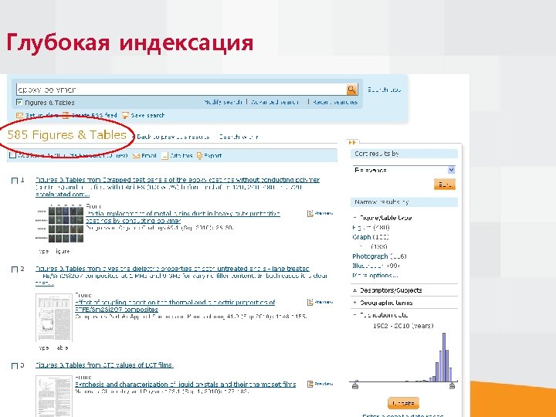Click the Cite this icon
556x417 pixels.
[164, 156]
